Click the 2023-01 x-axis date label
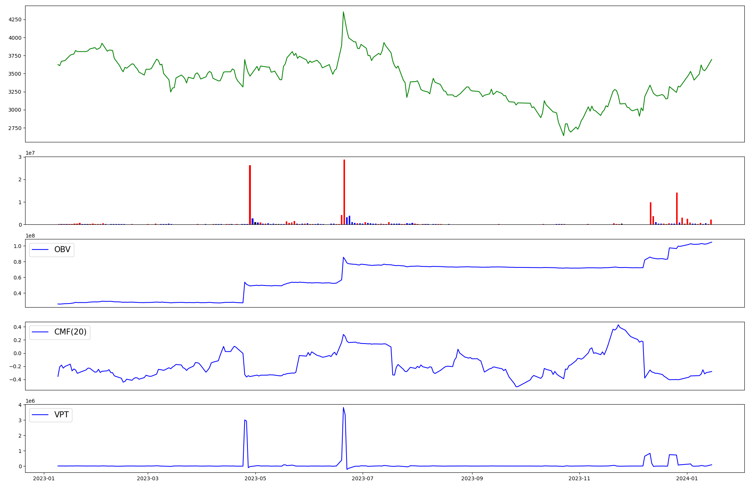The image size is (750, 487). tap(44, 478)
